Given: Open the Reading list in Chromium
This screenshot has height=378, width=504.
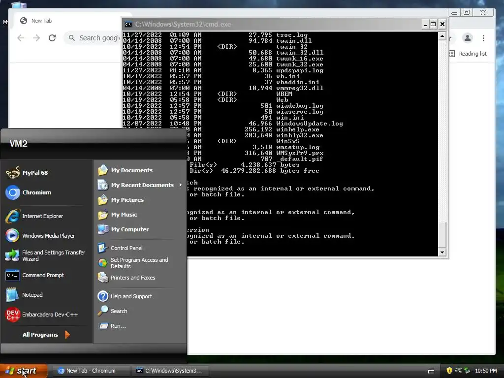Looking at the screenshot, I should [469, 54].
